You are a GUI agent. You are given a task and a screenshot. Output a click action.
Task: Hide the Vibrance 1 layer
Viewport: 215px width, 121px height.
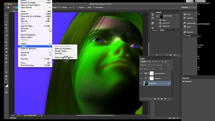point(141,78)
